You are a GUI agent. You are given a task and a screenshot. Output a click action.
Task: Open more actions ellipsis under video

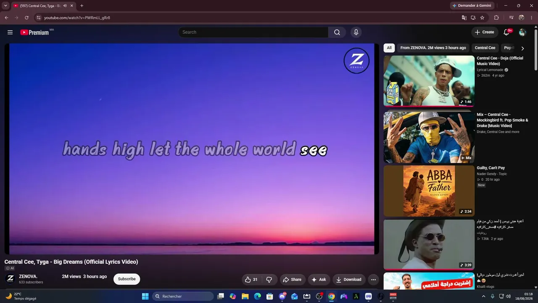(373, 279)
